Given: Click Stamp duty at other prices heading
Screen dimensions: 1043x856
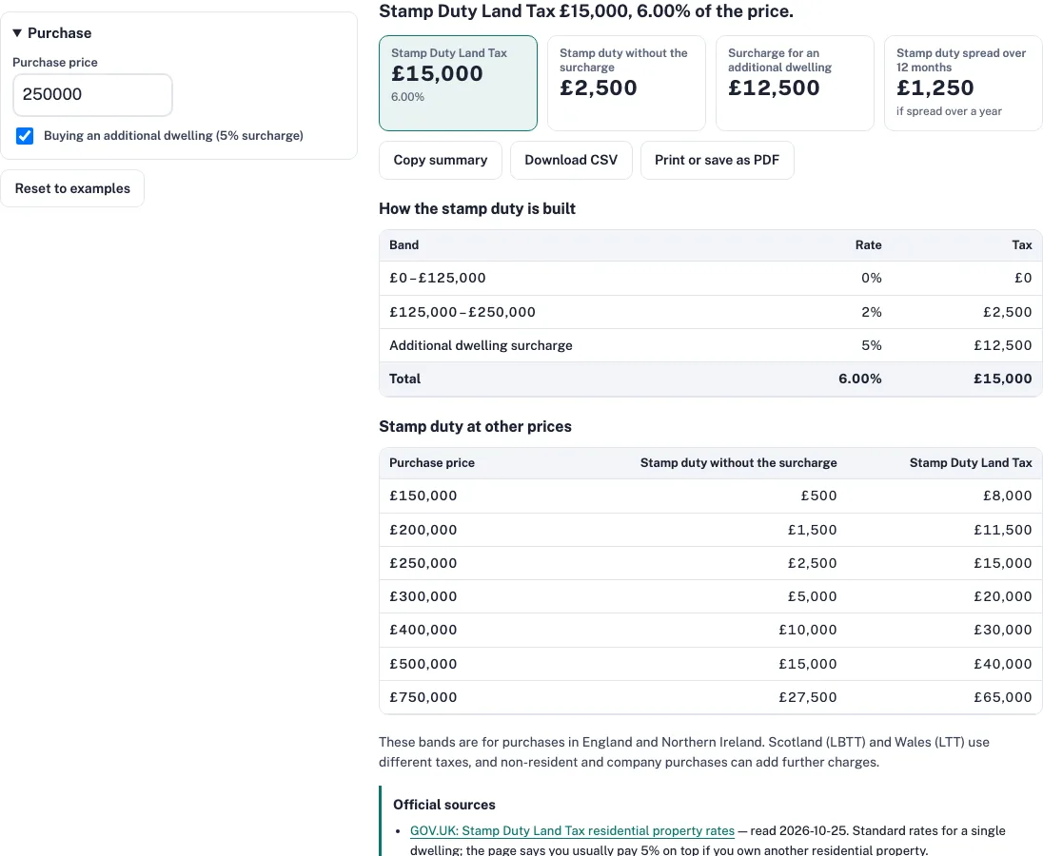Looking at the screenshot, I should [x=475, y=427].
